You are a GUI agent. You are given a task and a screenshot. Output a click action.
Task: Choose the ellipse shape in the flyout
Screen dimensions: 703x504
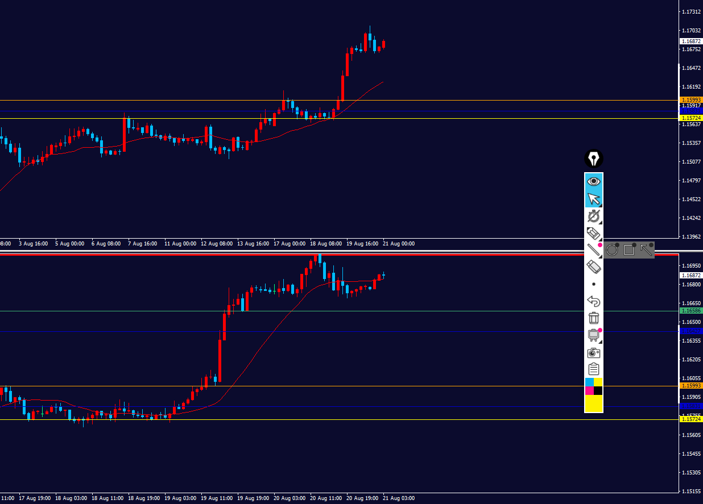click(612, 249)
